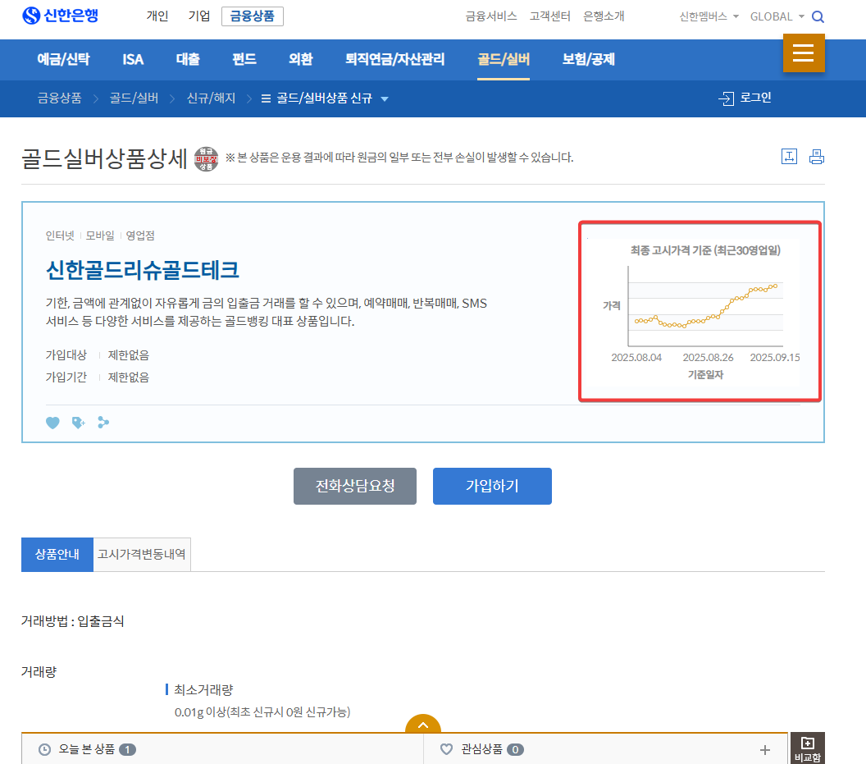The height and width of the screenshot is (764, 866).
Task: Select the 개인 top menu
Action: (x=157, y=16)
